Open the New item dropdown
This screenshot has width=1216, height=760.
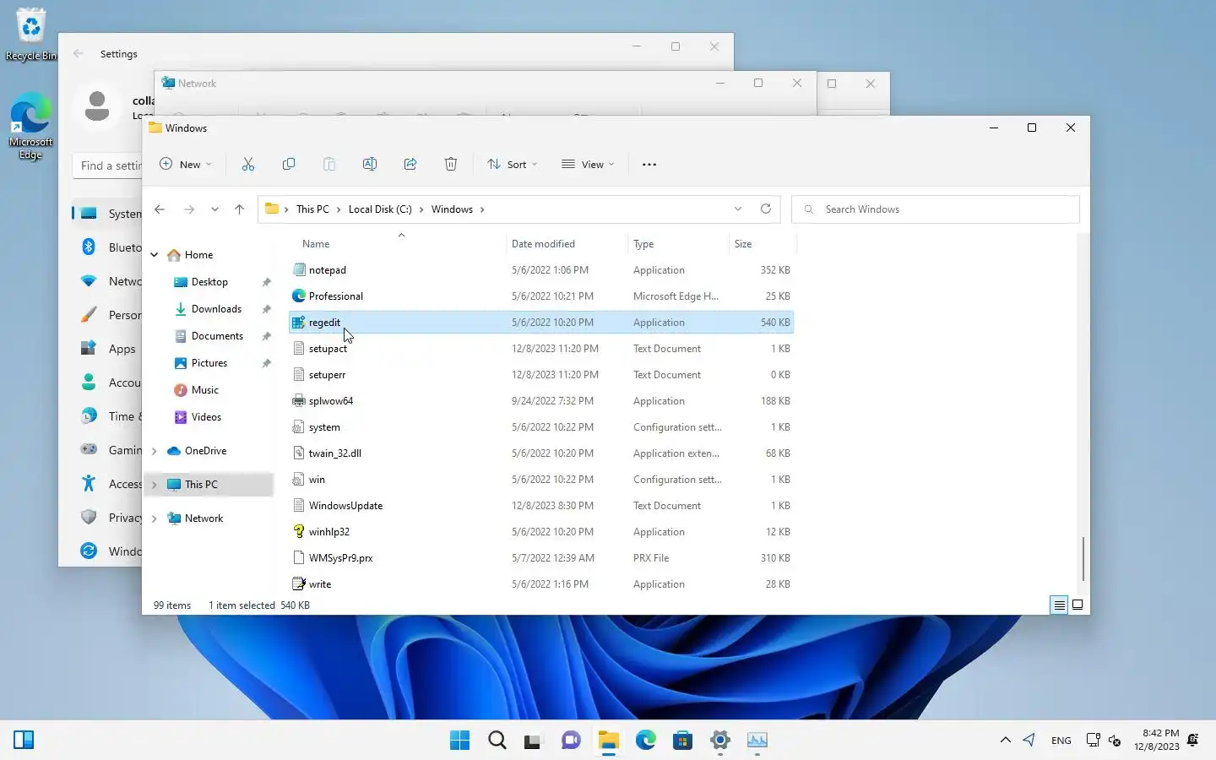point(186,165)
